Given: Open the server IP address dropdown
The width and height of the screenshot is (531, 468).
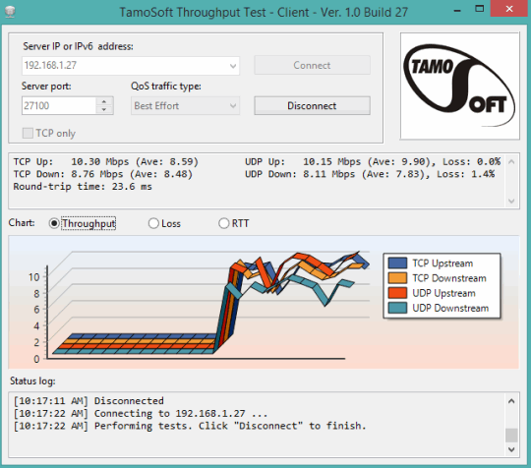Looking at the screenshot, I should [x=233, y=66].
